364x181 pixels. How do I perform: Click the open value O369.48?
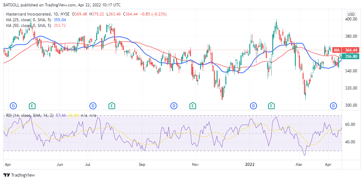click(x=79, y=14)
